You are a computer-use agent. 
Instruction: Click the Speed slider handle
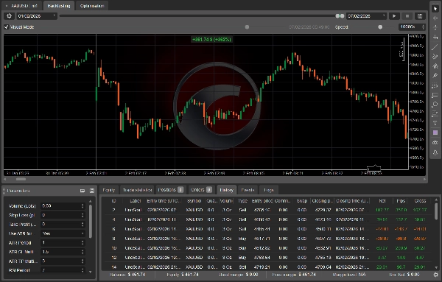pos(380,27)
